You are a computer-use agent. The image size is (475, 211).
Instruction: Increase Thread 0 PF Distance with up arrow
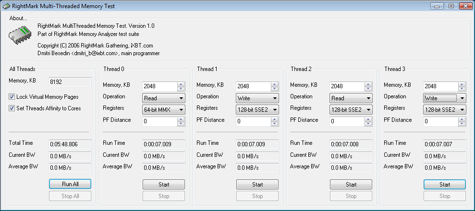click(181, 119)
